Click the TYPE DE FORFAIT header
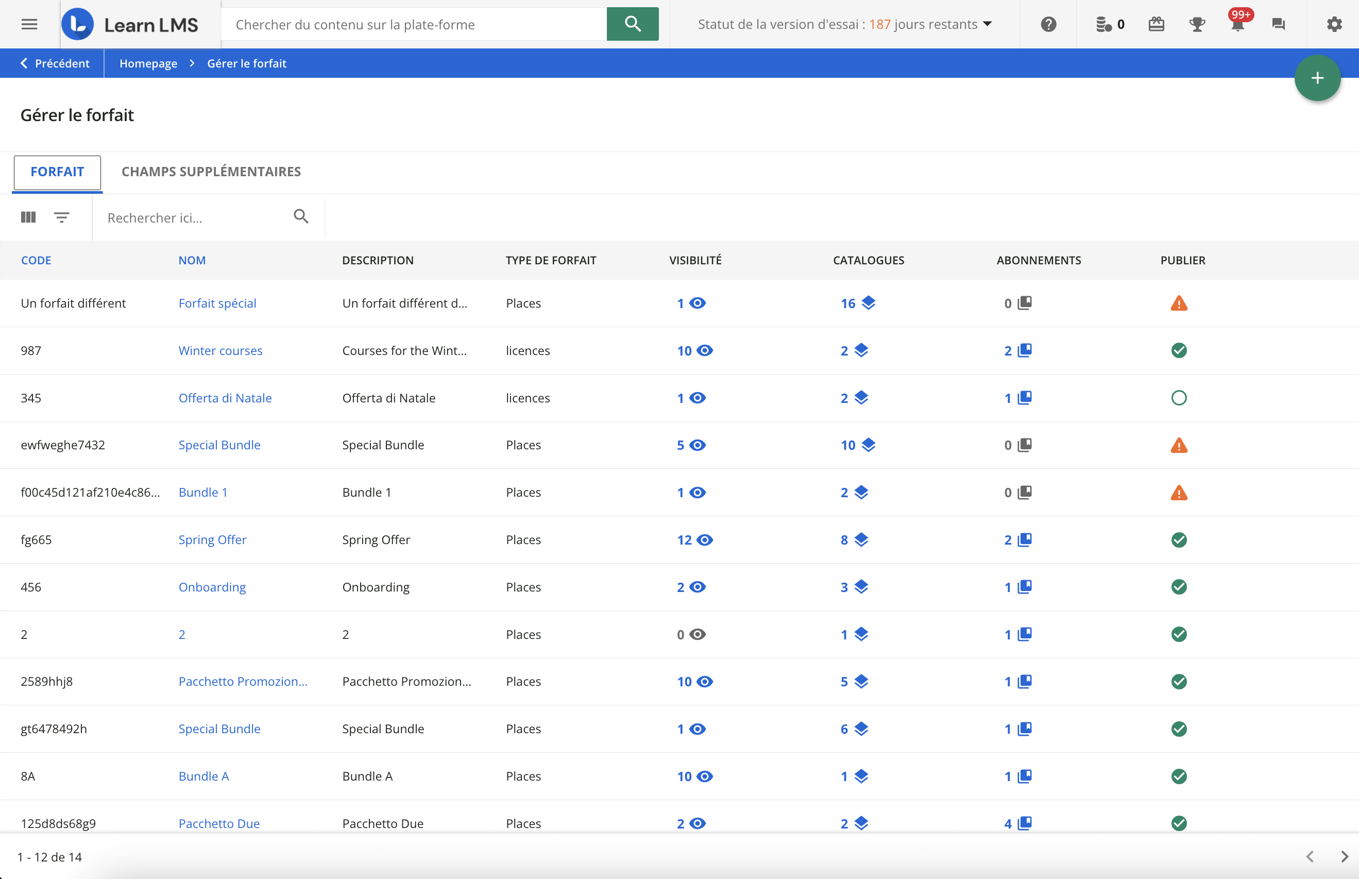Image resolution: width=1359 pixels, height=879 pixels. pos(551,260)
